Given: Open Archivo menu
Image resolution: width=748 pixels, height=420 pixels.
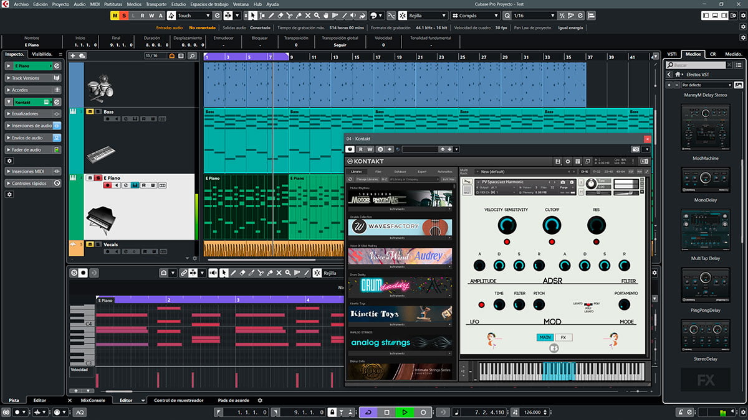Looking at the screenshot, I should coord(21,4).
